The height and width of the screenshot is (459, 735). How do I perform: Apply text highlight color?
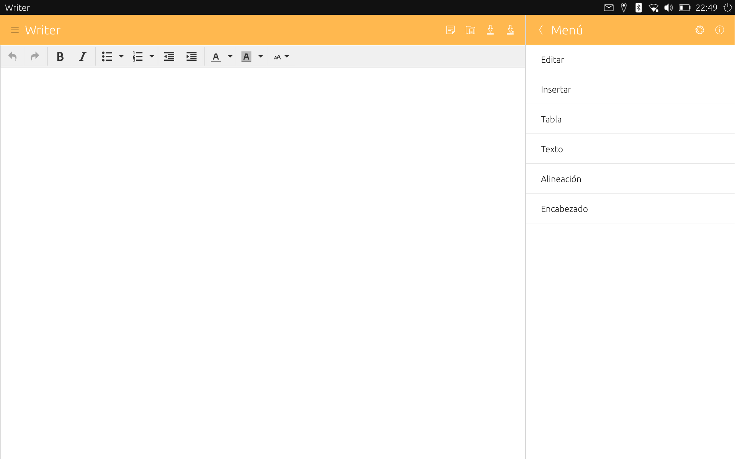[246, 57]
